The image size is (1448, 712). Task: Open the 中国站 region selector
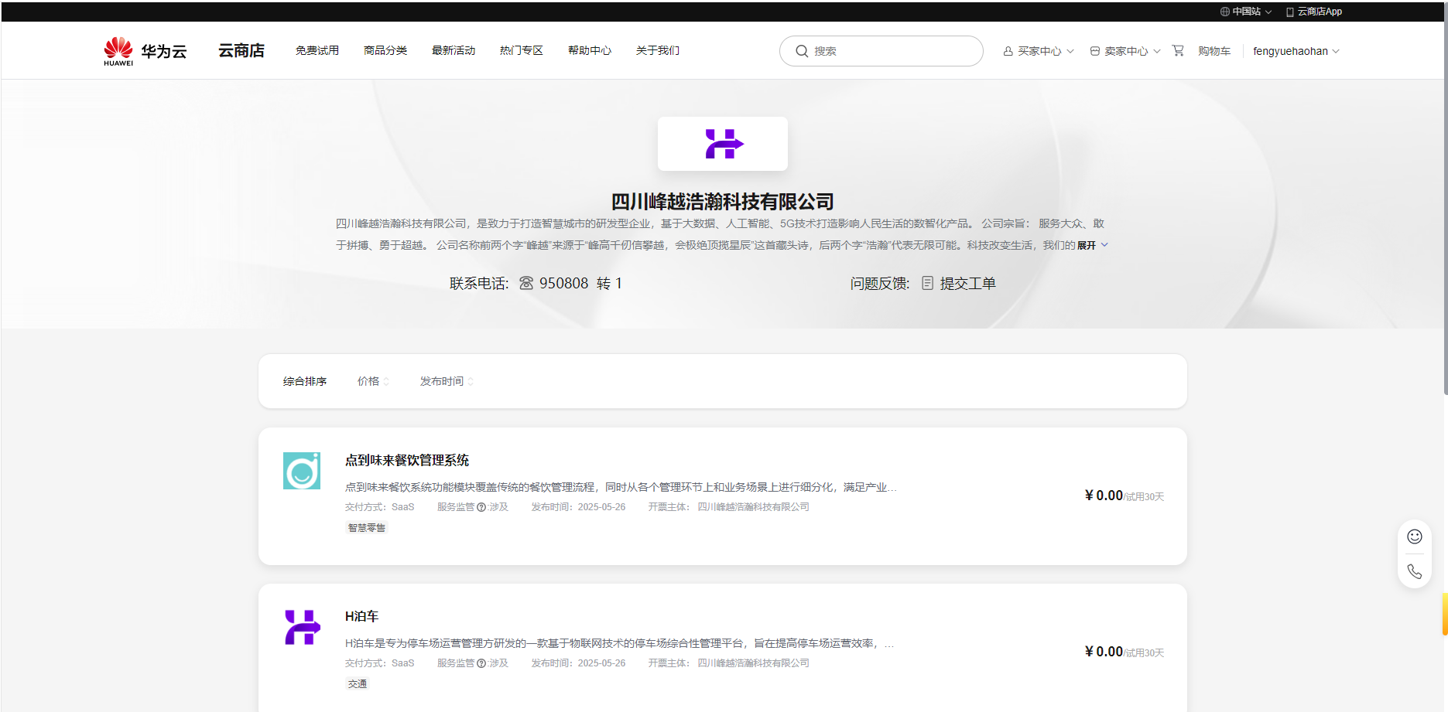1246,12
